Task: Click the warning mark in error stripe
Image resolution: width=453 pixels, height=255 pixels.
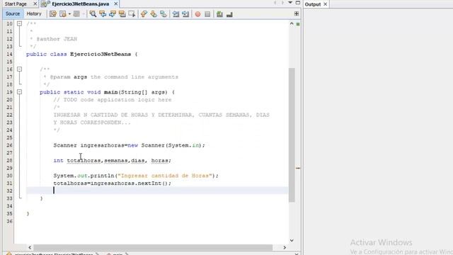Action: (x=298, y=168)
